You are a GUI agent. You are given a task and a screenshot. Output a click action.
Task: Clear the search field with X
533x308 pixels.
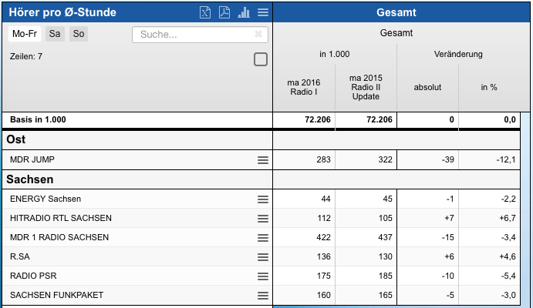coord(258,34)
